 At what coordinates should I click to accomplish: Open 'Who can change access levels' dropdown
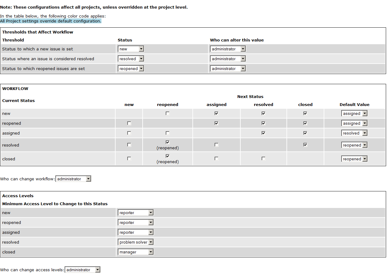[x=82, y=270]
